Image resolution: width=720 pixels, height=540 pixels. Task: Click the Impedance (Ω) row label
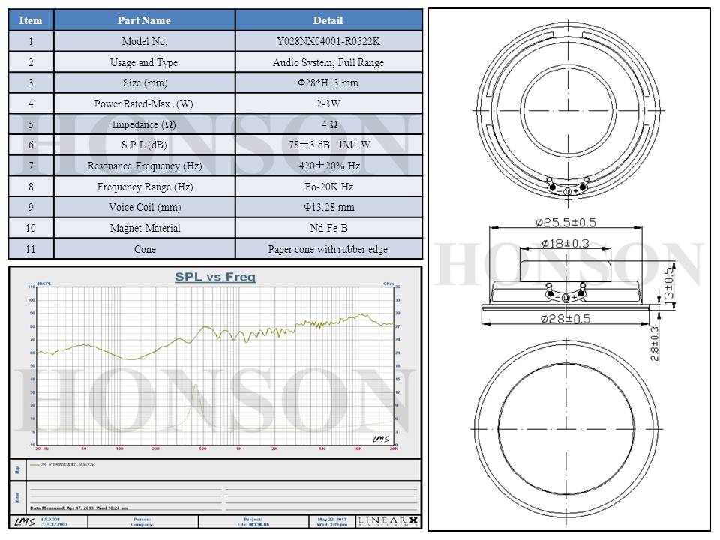(x=144, y=124)
